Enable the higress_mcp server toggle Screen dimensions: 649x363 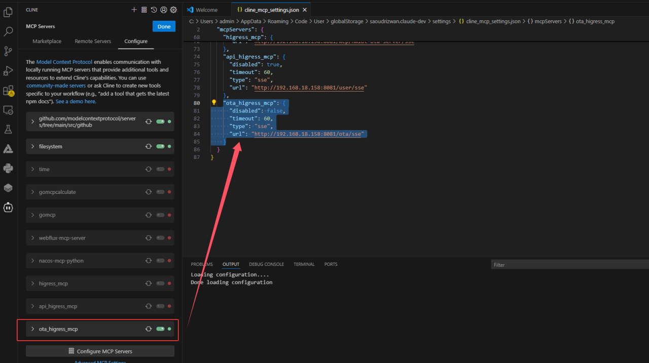(x=160, y=284)
